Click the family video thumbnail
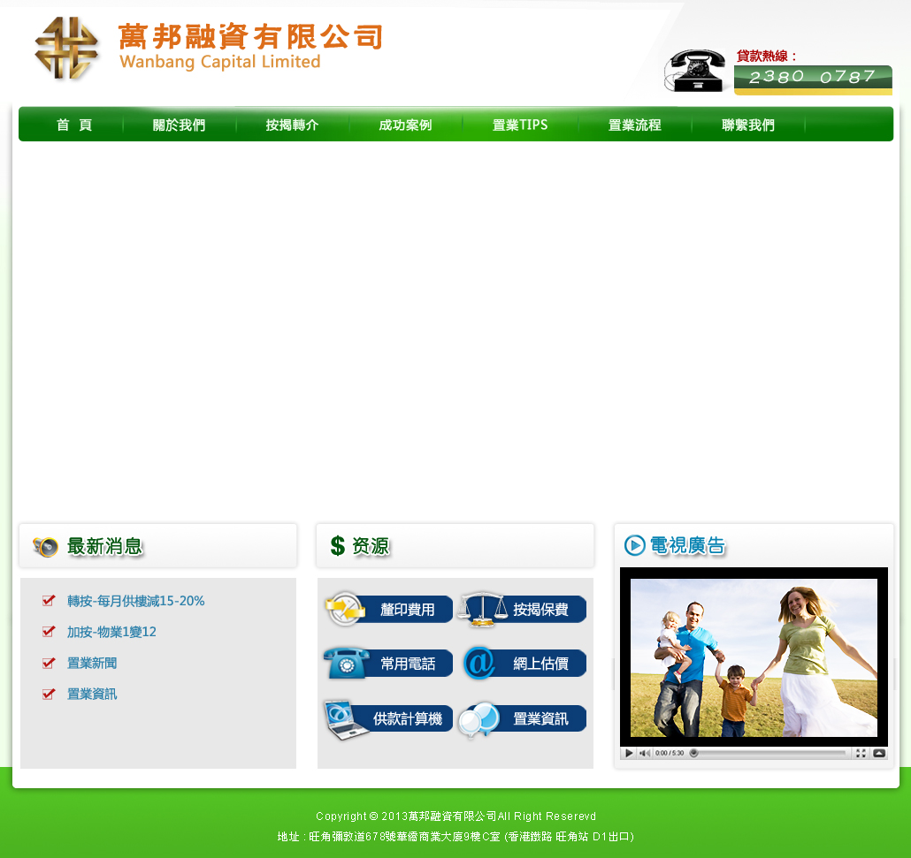Viewport: 911px width, 858px height. (x=754, y=657)
